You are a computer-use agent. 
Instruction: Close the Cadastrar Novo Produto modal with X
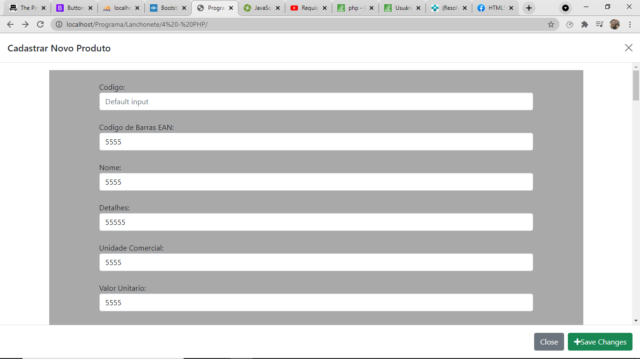(x=629, y=48)
